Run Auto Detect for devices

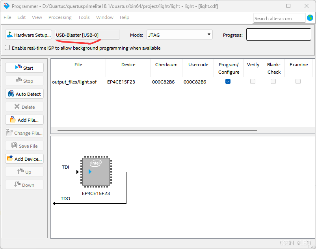click(x=24, y=94)
